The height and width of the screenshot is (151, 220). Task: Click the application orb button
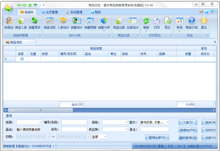click(8, 8)
